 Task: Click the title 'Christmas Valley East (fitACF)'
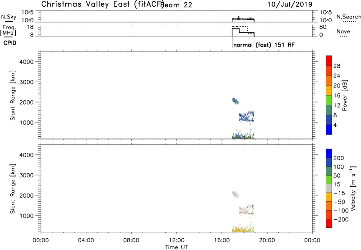tap(103, 4)
